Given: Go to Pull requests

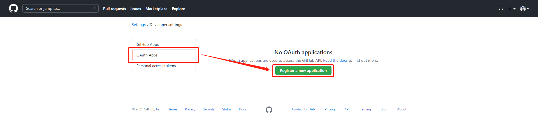Looking at the screenshot, I should [x=114, y=9].
